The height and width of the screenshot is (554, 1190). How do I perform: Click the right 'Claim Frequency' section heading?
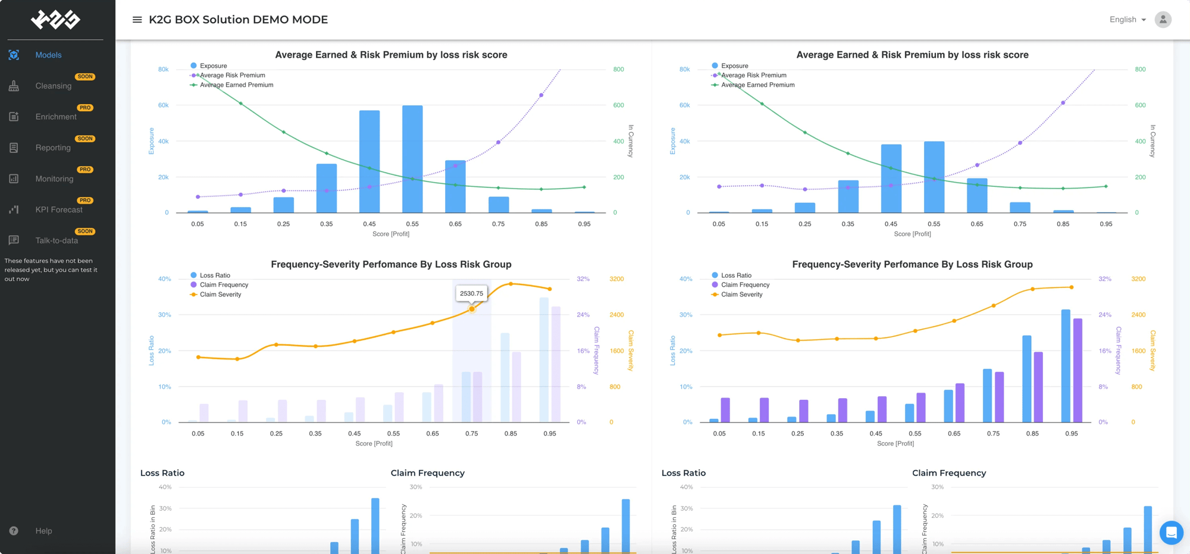click(949, 473)
